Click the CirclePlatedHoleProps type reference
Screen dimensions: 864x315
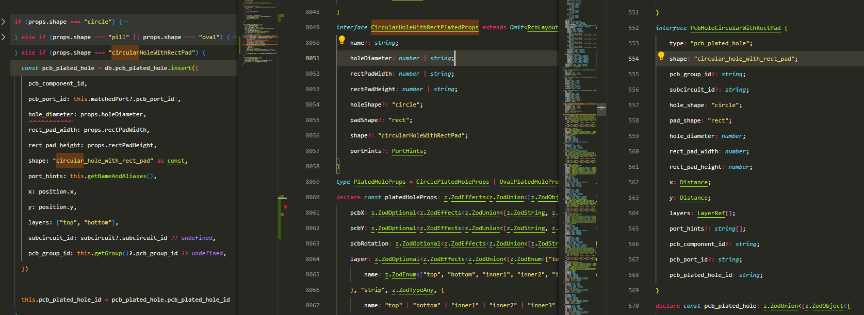(x=452, y=182)
